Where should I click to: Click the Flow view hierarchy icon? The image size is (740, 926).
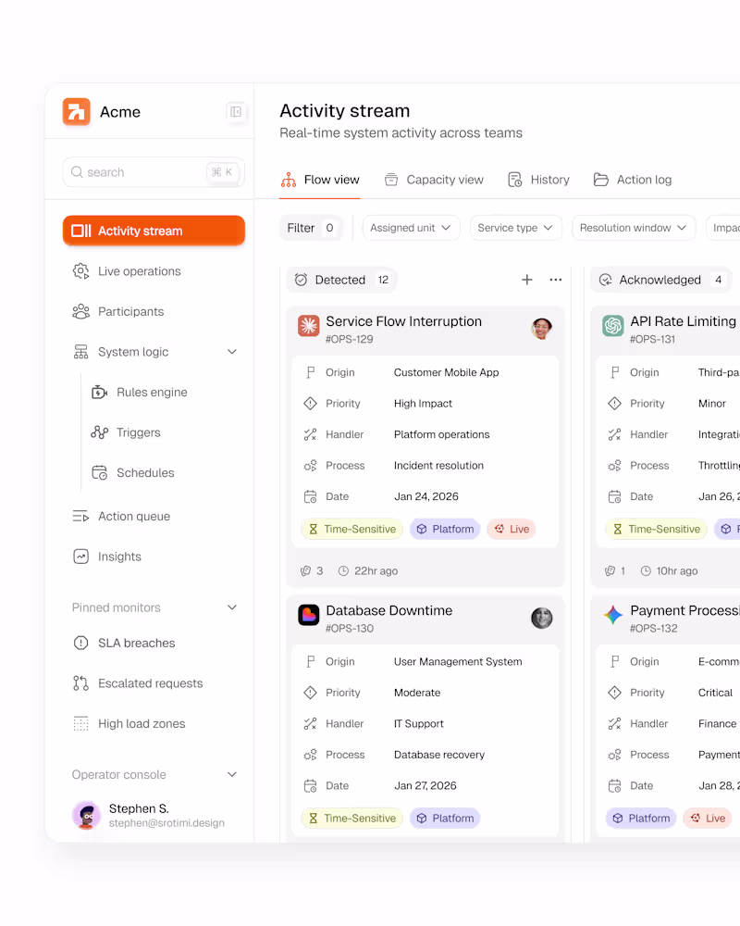tap(289, 180)
